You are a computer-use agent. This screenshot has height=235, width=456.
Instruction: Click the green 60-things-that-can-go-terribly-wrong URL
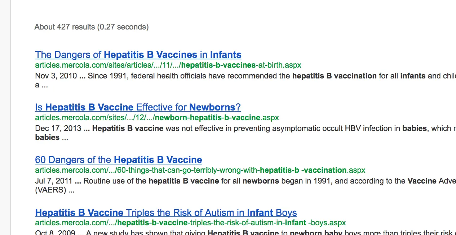pos(200,170)
